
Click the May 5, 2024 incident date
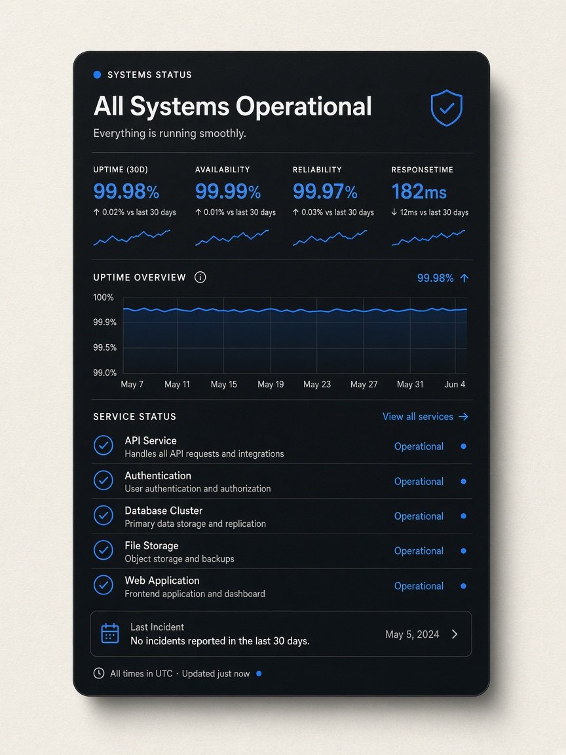[x=413, y=634]
